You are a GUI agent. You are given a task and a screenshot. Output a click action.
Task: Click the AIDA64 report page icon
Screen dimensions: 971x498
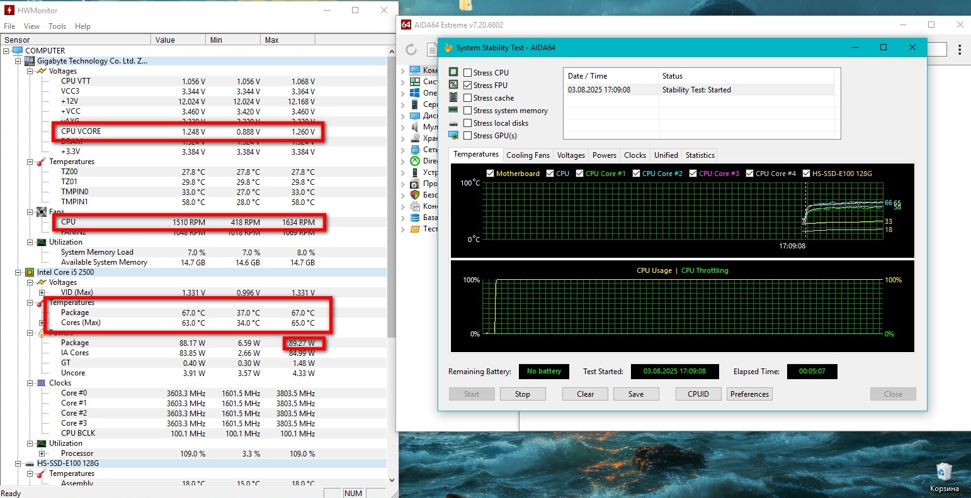pos(431,50)
